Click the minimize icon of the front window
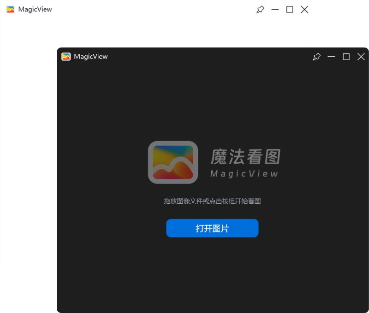 click(x=331, y=57)
